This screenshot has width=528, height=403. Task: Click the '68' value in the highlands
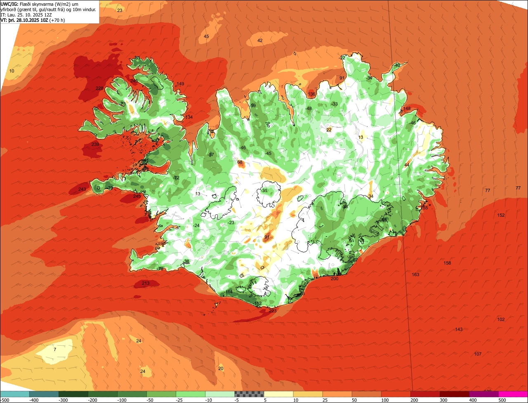coord(240,162)
